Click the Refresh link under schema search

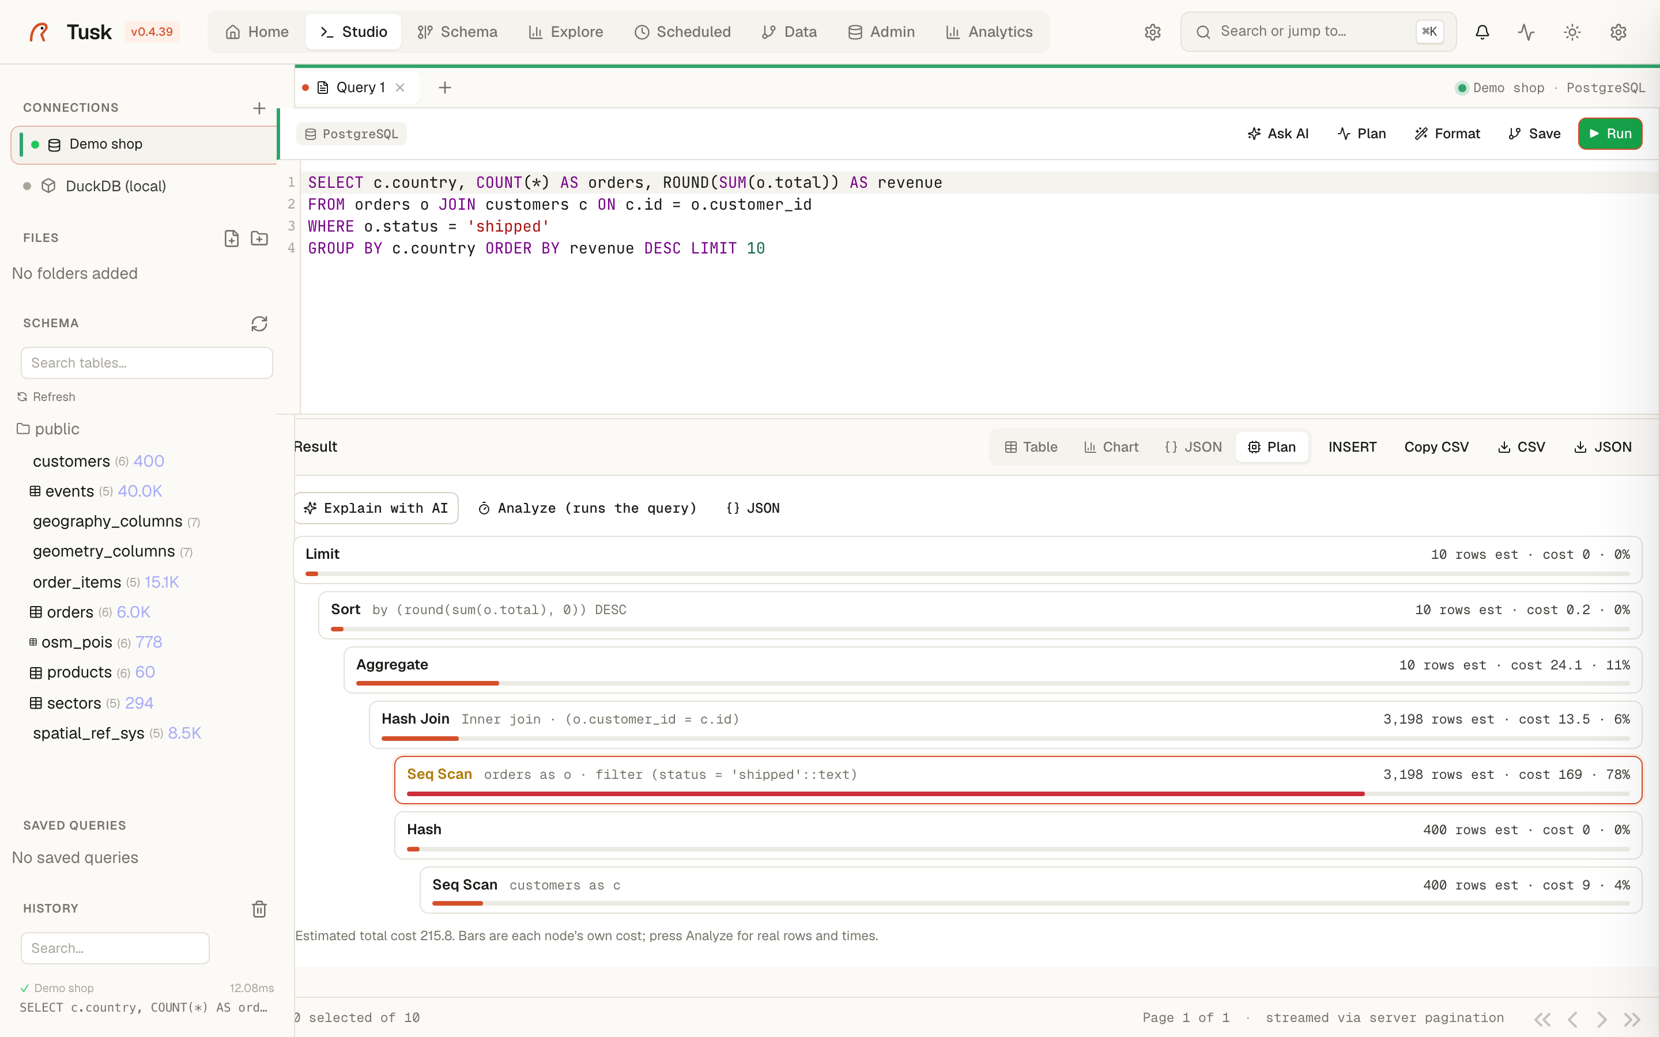[46, 396]
